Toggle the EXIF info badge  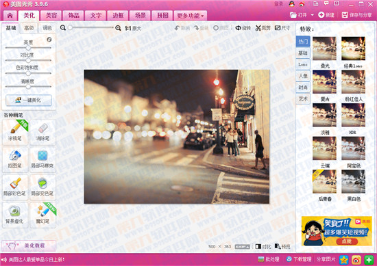coord(243,247)
